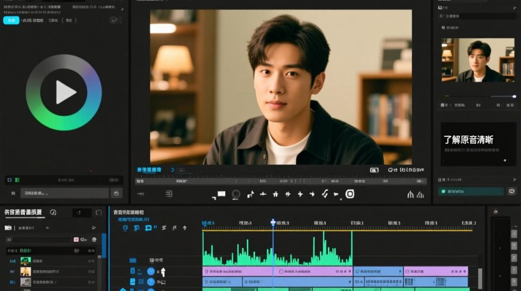Click the blue playhead marker on the timeline
This screenshot has width=521, height=291.
273,223
